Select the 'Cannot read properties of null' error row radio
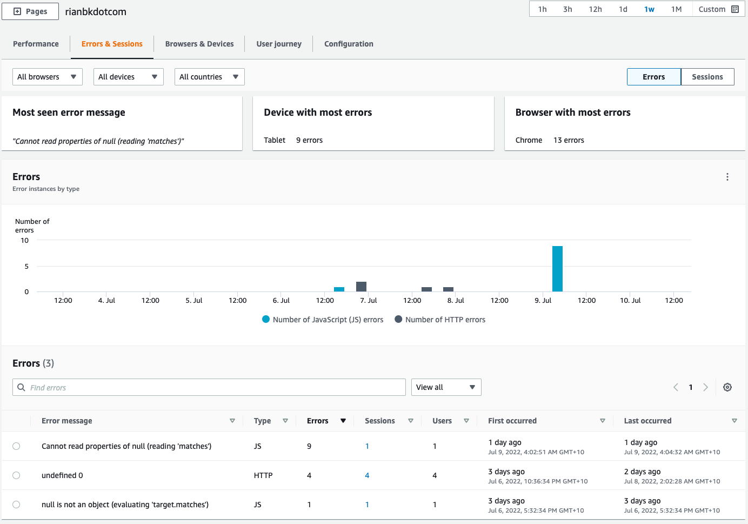This screenshot has width=748, height=524. [16, 446]
